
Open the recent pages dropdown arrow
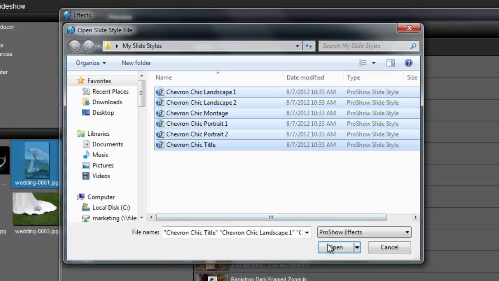(x=98, y=46)
